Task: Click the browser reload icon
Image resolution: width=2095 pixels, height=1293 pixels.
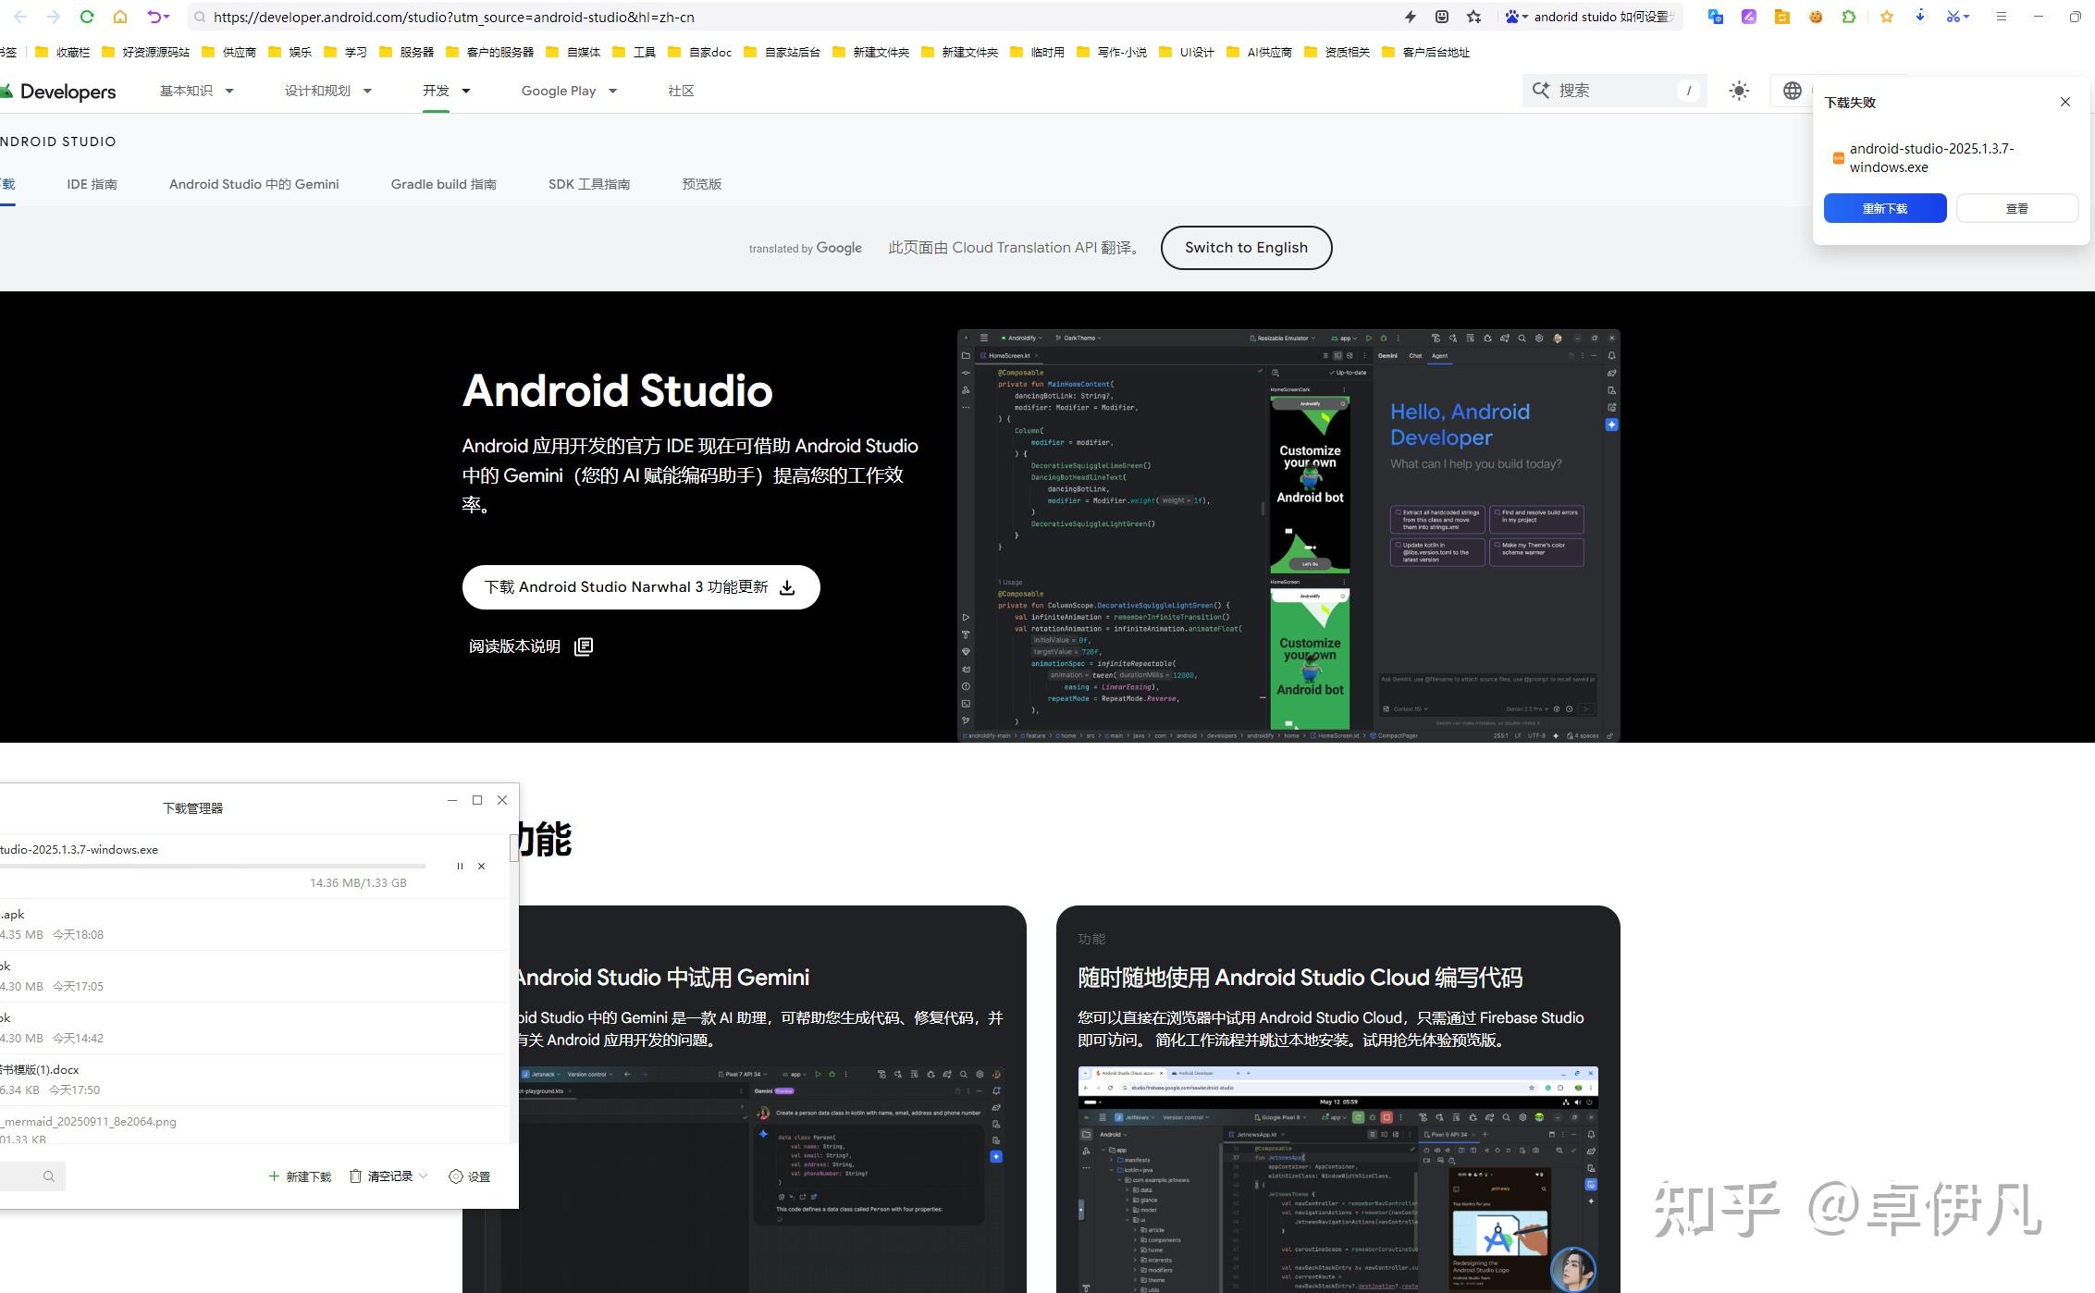Action: [86, 17]
